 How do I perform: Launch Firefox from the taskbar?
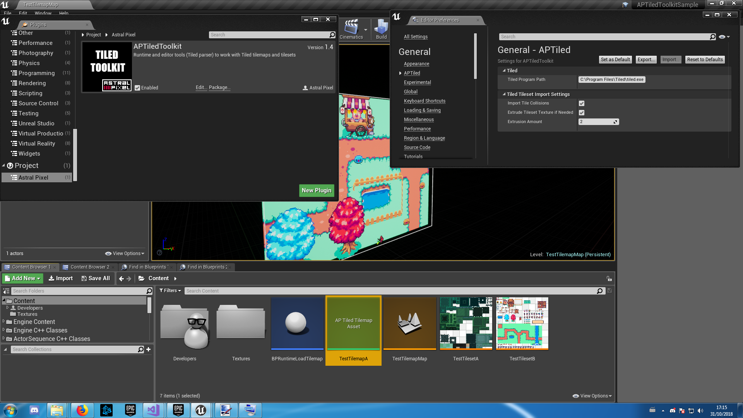(x=82, y=410)
